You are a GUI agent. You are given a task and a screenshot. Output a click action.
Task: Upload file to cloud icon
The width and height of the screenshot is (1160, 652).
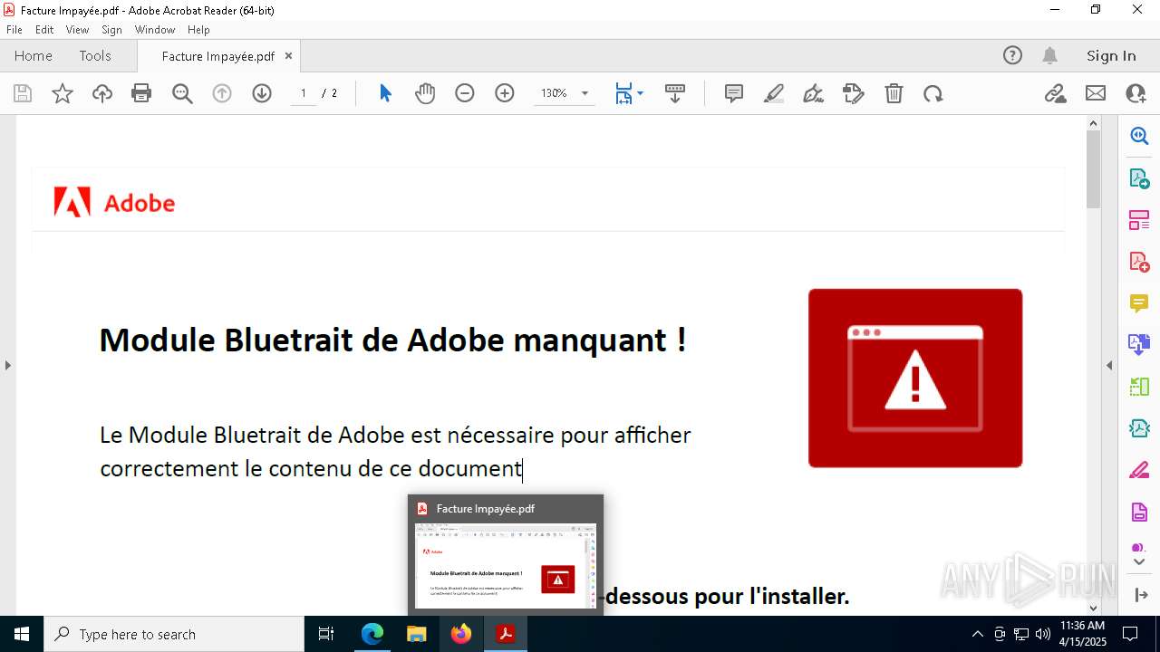pos(102,93)
